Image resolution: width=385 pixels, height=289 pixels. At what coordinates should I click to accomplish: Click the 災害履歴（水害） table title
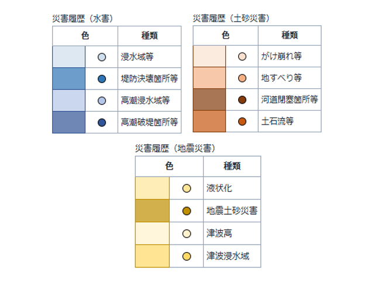82,19
